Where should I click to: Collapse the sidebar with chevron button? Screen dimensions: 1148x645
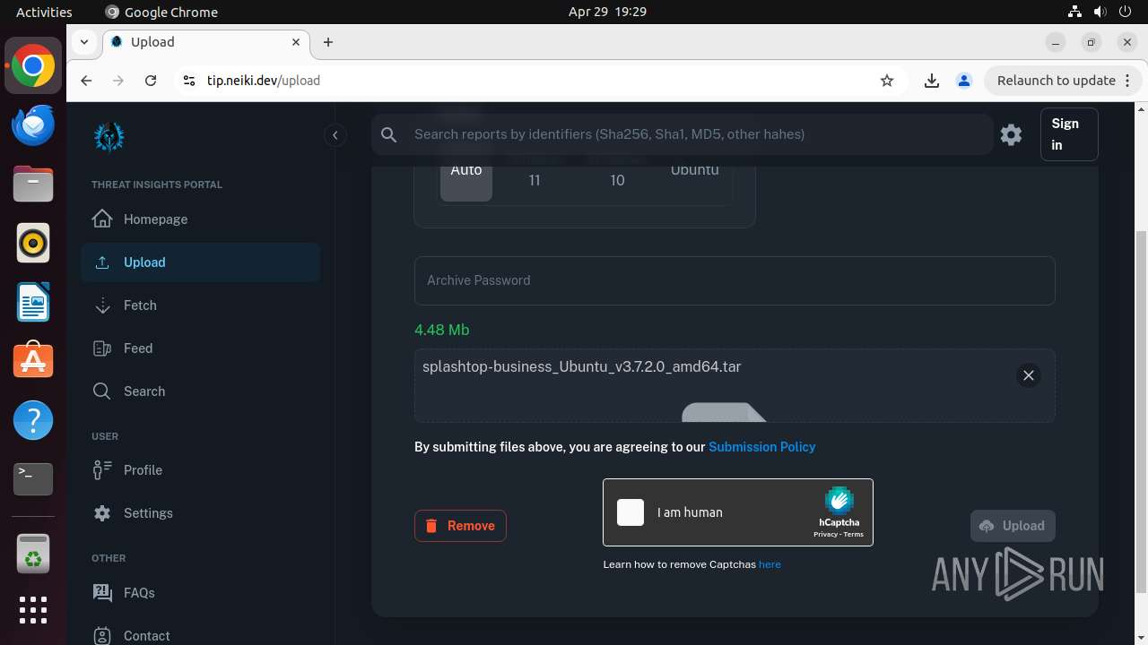point(335,135)
